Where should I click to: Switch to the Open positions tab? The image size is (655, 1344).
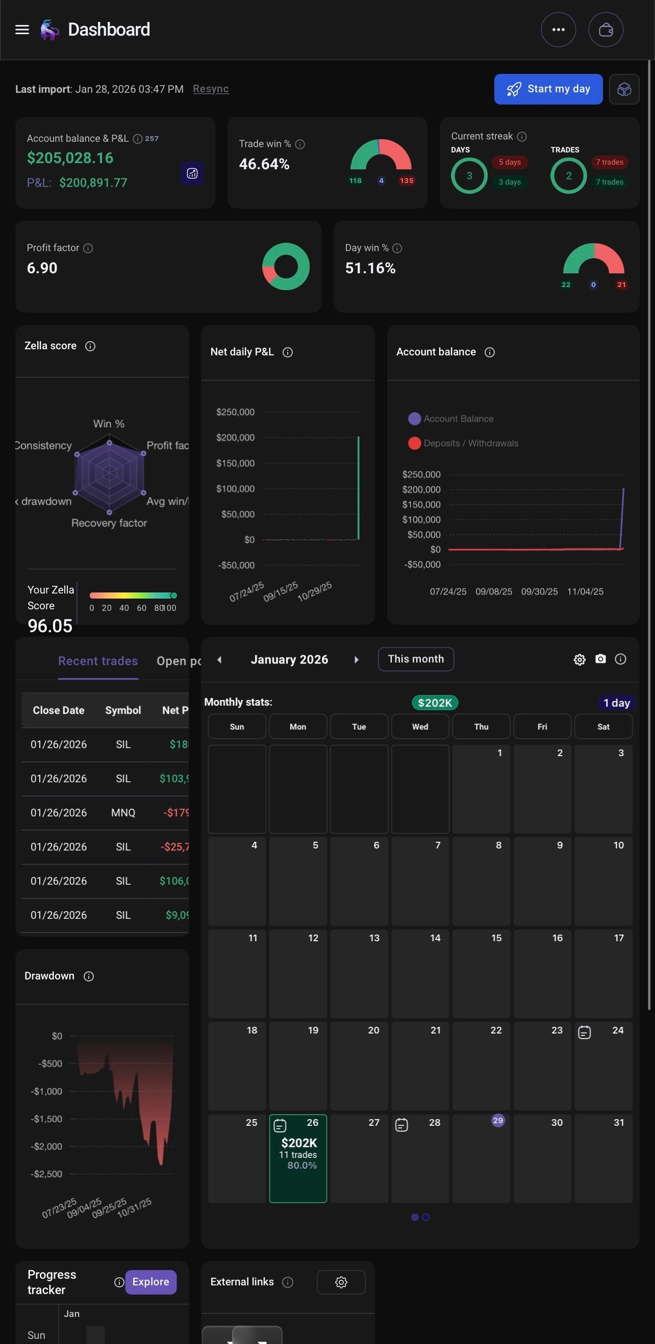coord(179,661)
